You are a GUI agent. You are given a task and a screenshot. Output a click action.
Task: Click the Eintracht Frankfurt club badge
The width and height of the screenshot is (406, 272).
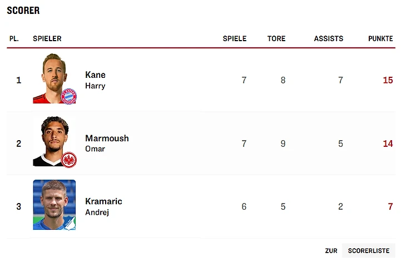(x=68, y=160)
